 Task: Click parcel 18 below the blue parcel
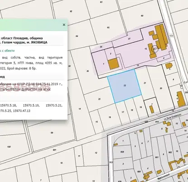tap(132, 110)
